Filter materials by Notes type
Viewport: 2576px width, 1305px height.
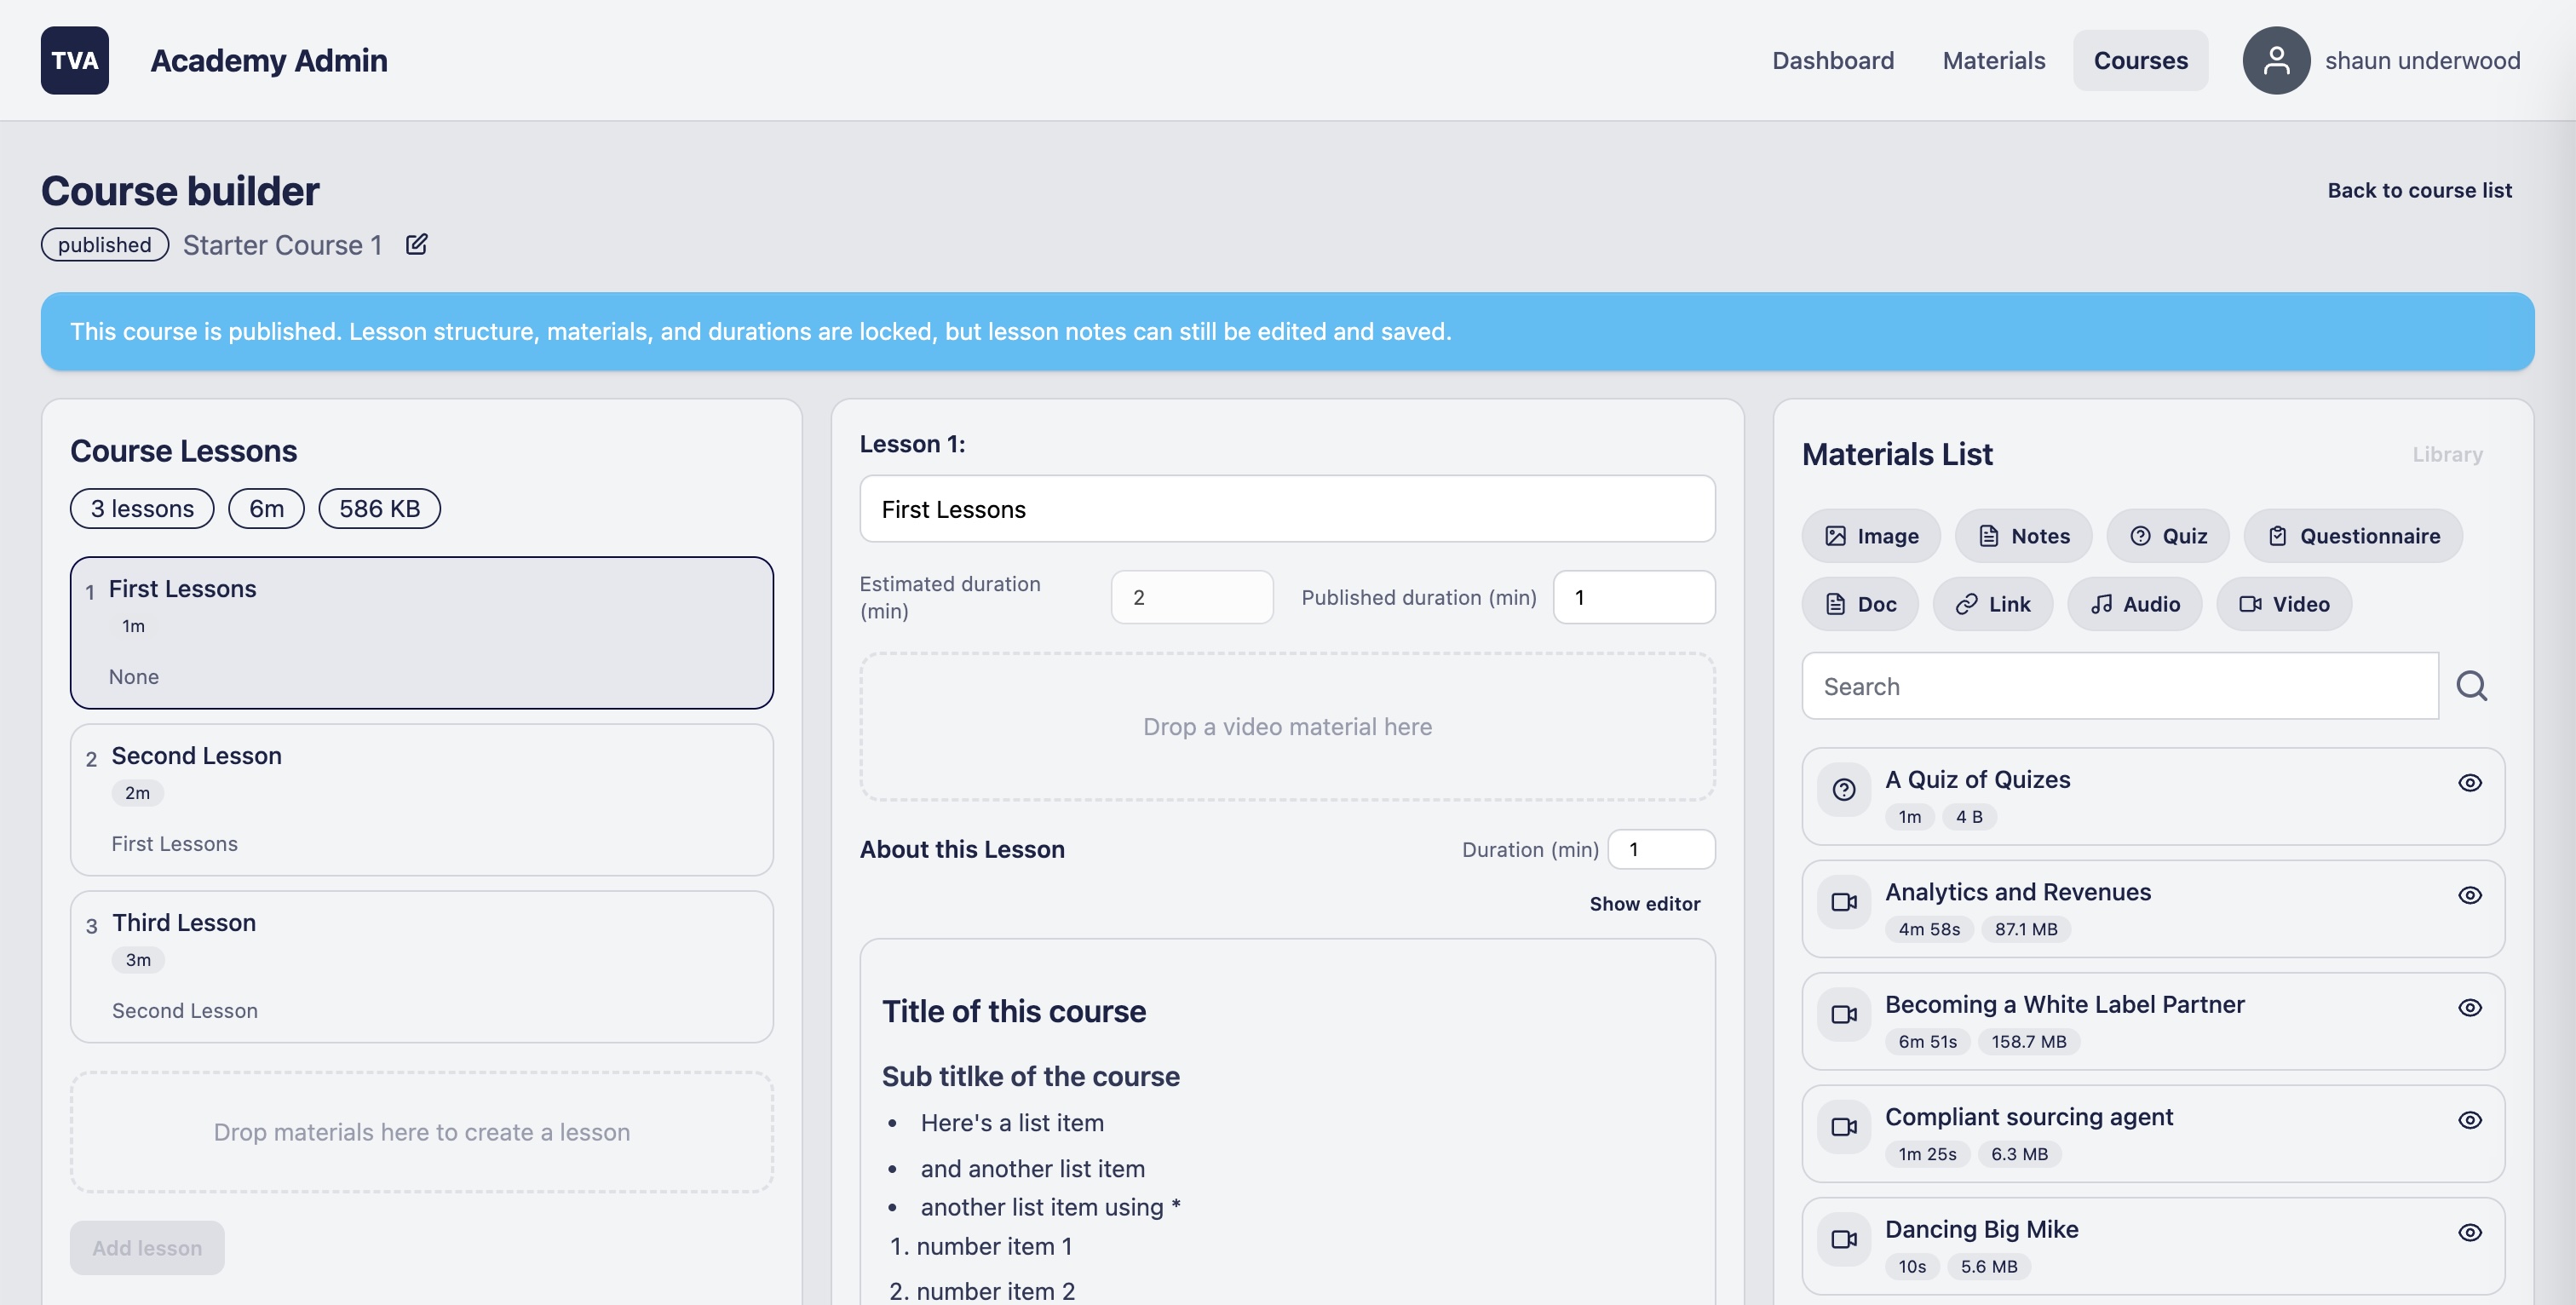tap(2024, 536)
